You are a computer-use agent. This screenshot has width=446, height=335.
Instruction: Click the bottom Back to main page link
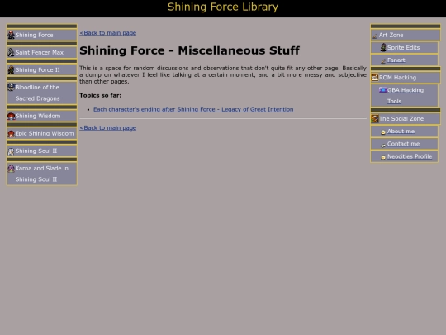tap(108, 127)
